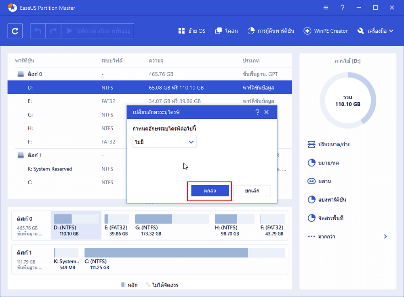Screen dimensions: 404x297
Task: Click the ไม่ได้จัดสรร legend swatch
Action: (148, 284)
